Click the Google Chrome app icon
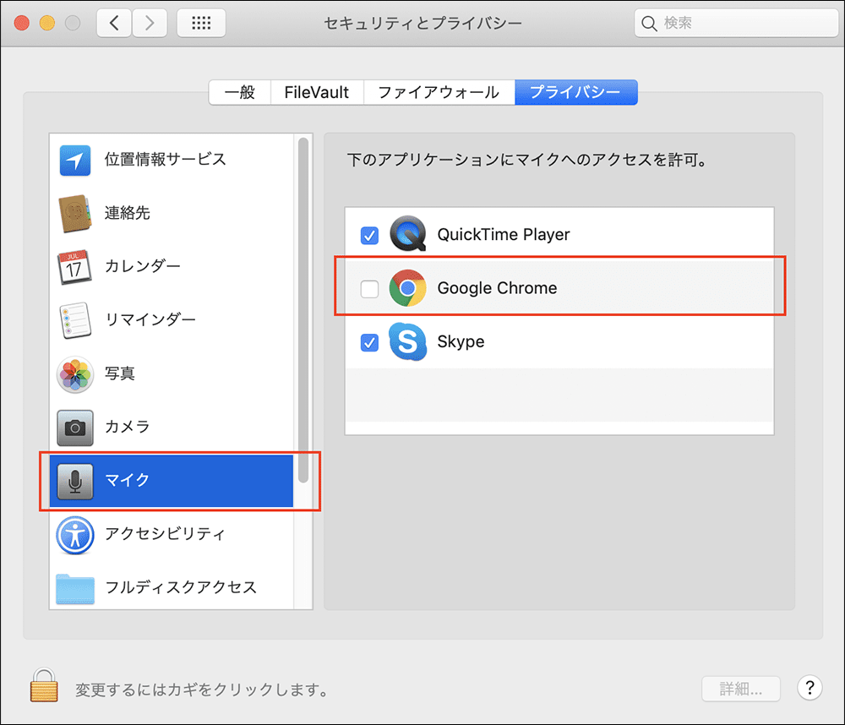The image size is (845, 725). click(407, 288)
